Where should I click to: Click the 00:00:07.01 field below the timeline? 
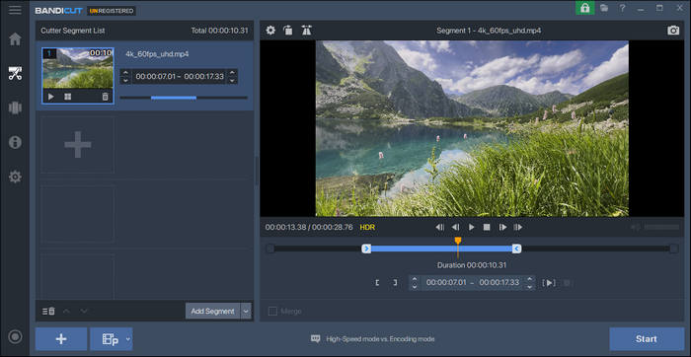(446, 283)
